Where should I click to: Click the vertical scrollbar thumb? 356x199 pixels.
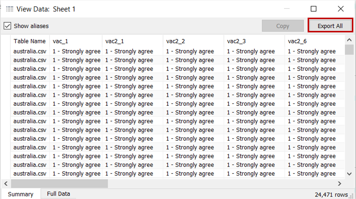tap(350, 49)
